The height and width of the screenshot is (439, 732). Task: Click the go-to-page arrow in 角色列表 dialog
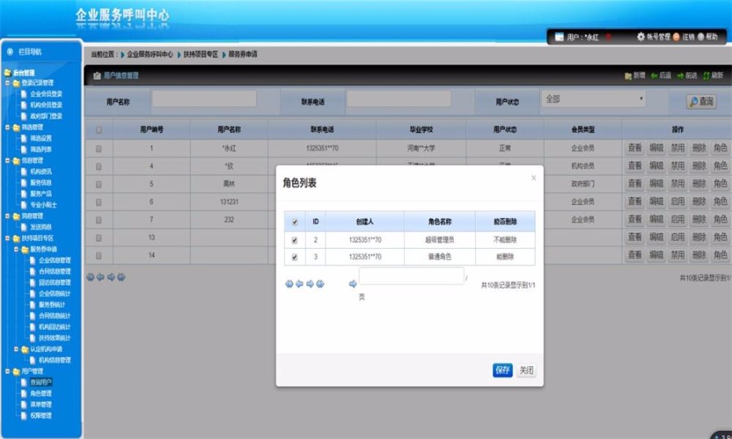353,284
